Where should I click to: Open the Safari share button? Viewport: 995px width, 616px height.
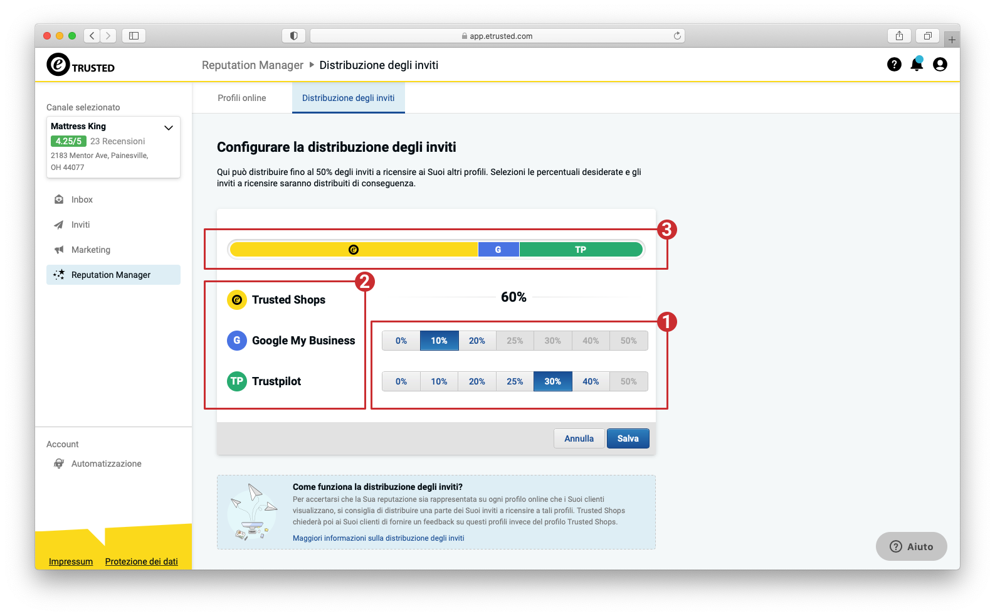899,36
